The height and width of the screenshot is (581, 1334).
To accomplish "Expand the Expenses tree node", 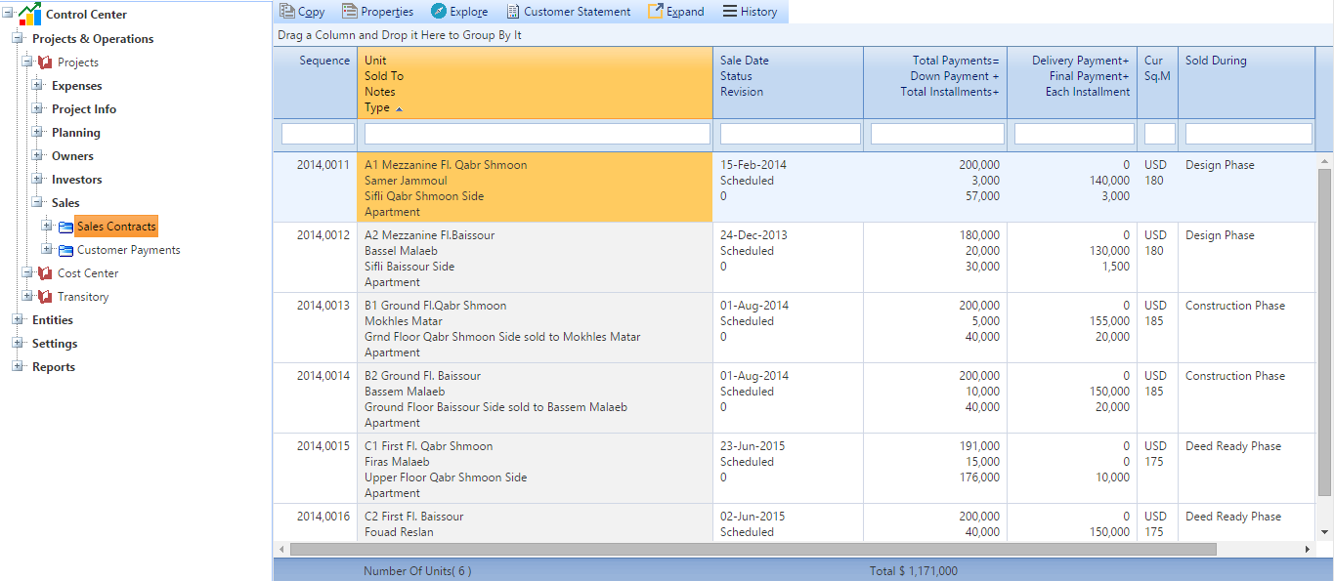I will tap(37, 86).
